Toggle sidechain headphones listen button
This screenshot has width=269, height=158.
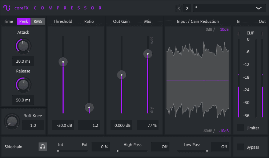43,147
